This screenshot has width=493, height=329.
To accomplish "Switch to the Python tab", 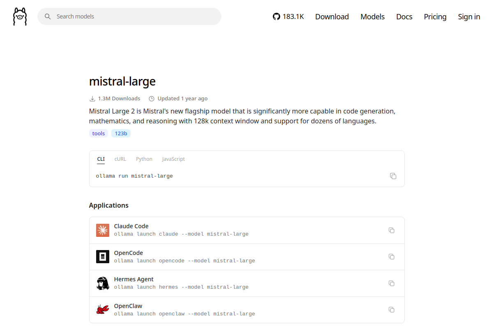I will [144, 159].
